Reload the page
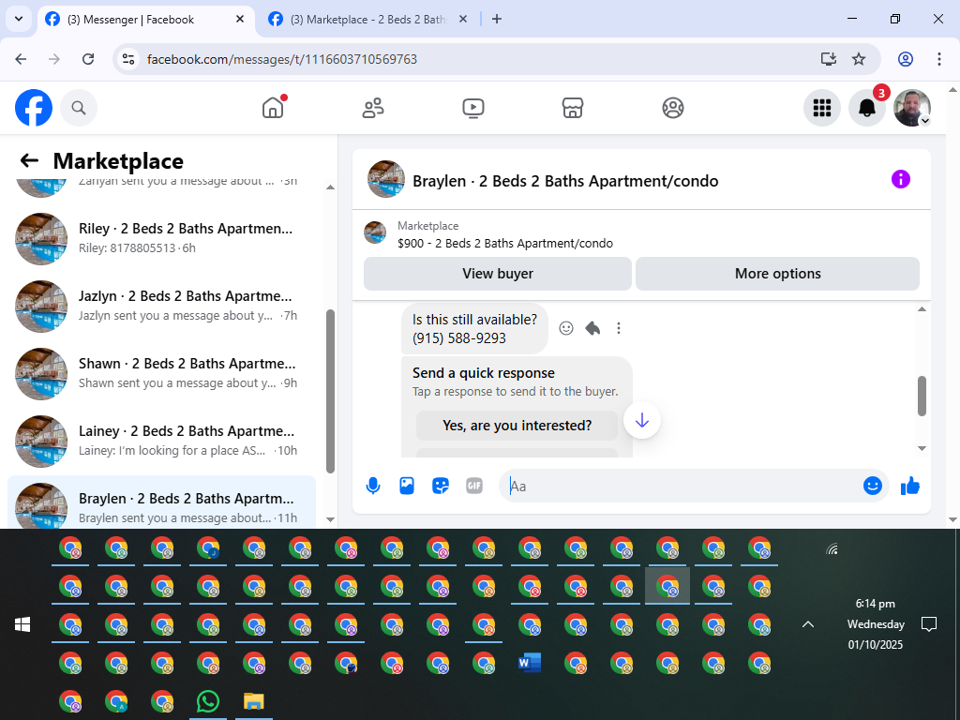The height and width of the screenshot is (720, 960). pos(88,59)
